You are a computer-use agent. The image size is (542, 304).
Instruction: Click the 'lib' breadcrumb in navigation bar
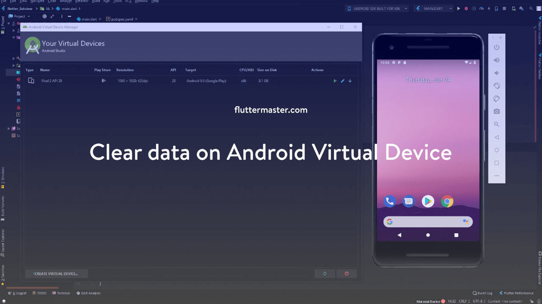[x=45, y=9]
